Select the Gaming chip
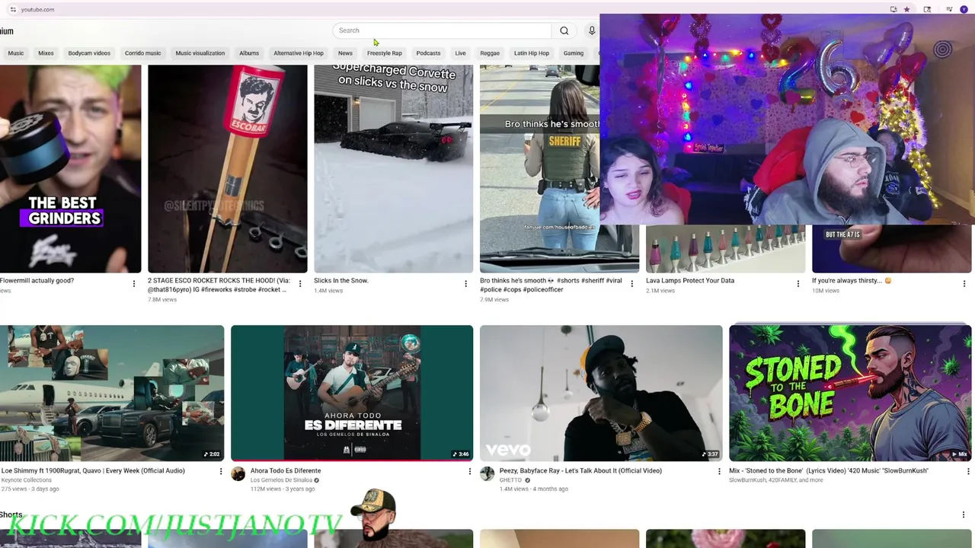The image size is (975, 548). pos(574,53)
